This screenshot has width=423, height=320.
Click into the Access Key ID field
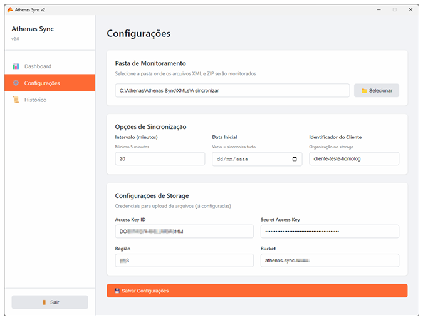point(184,232)
